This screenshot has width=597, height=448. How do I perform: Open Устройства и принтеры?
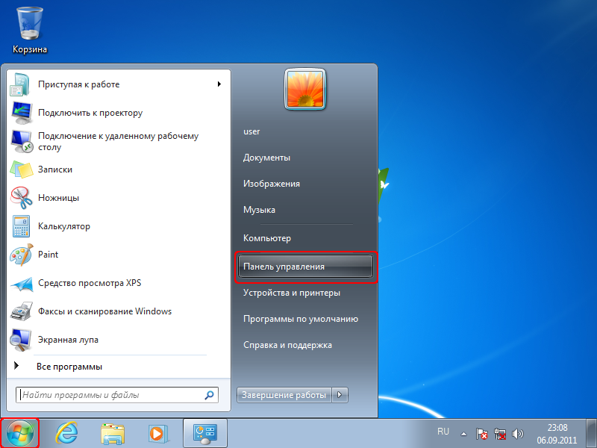pyautogui.click(x=292, y=293)
